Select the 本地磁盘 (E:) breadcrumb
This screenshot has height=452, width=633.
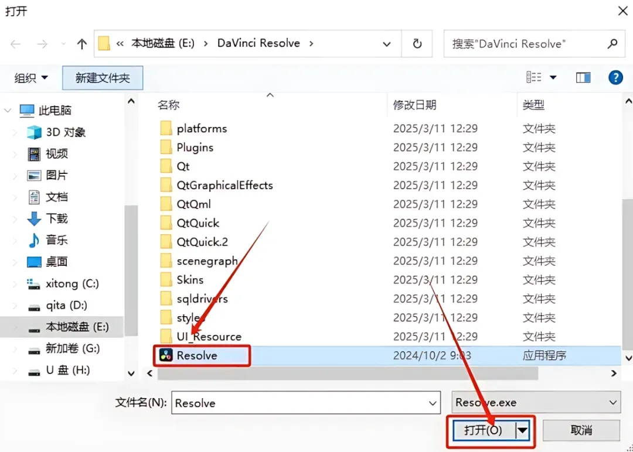click(163, 43)
